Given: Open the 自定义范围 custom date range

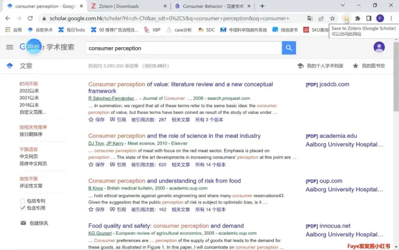Looking at the screenshot, I should coord(33,112).
